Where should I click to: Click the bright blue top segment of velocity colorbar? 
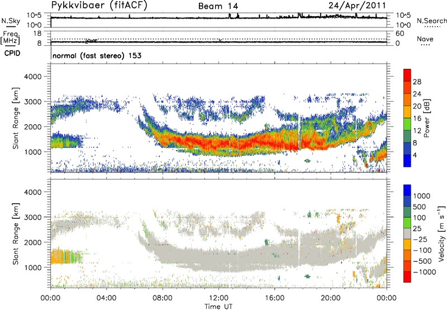pos(407,190)
